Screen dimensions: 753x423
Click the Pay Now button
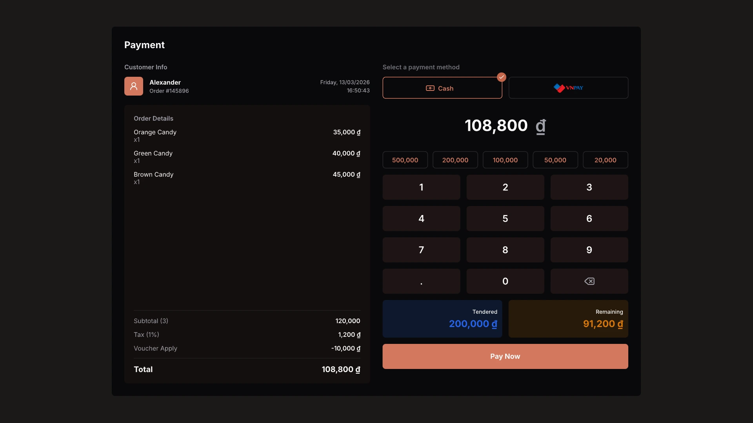pyautogui.click(x=505, y=356)
